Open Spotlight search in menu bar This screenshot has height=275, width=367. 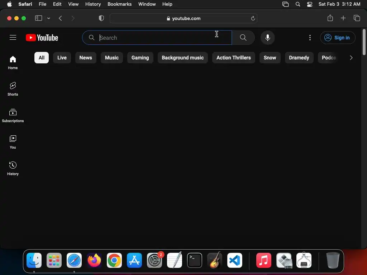tap(298, 4)
